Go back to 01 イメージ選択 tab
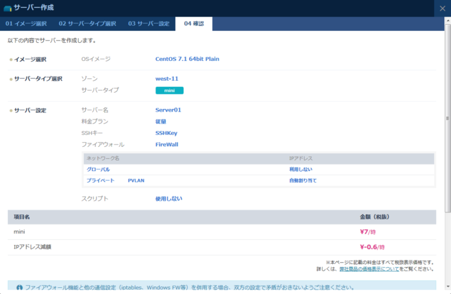The image size is (451, 294). click(26, 24)
